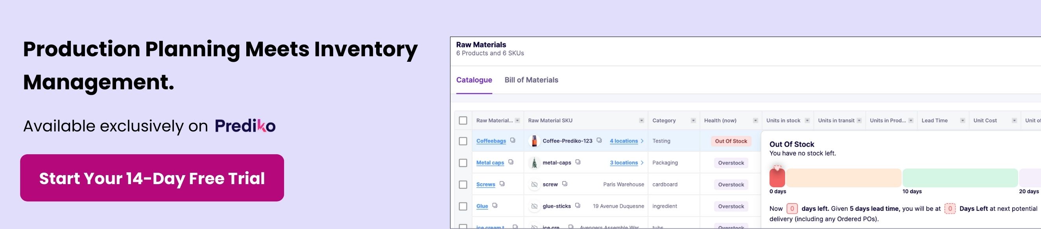Click the 'metal-caps' SKU text
Image resolution: width=1041 pixels, height=229 pixels.
(x=557, y=163)
